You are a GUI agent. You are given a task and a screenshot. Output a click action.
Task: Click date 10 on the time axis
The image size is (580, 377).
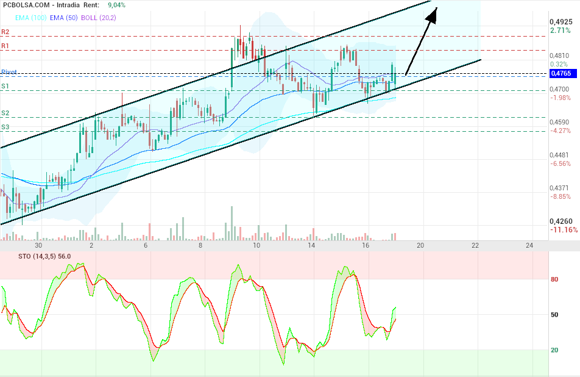click(256, 245)
